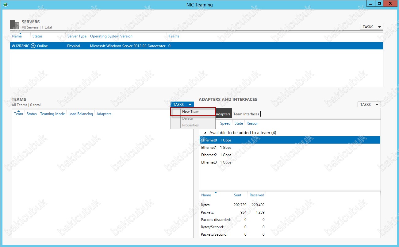This screenshot has height=247, width=399.
Task: Collapse the 'Available to be added to a team' group
Action: [x=205, y=133]
